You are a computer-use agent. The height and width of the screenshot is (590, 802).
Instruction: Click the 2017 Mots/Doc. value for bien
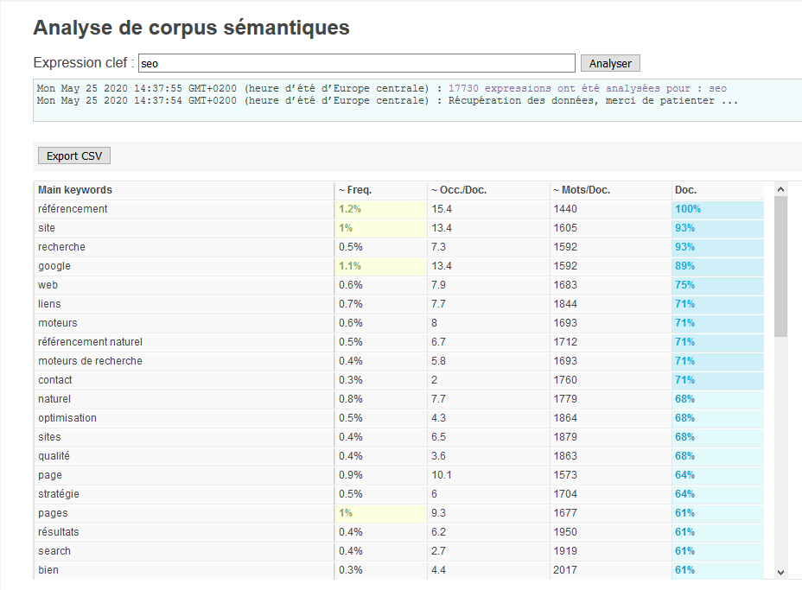point(565,570)
